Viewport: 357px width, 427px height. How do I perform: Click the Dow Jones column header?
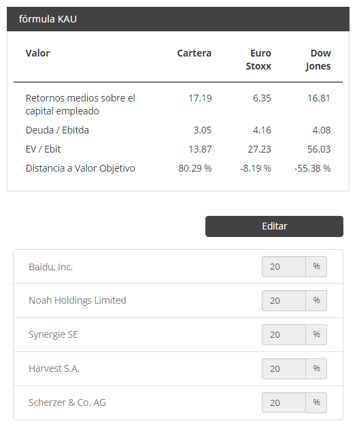pos(318,60)
